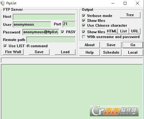Focus the Remote path text box
Viewport: 144px width, 119px height.
51,40
